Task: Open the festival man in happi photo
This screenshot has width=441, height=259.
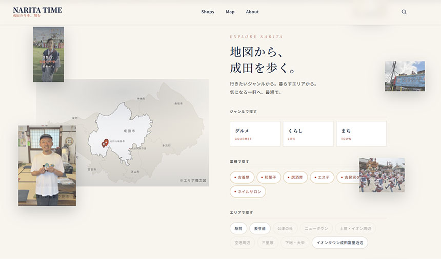Action: (x=48, y=54)
